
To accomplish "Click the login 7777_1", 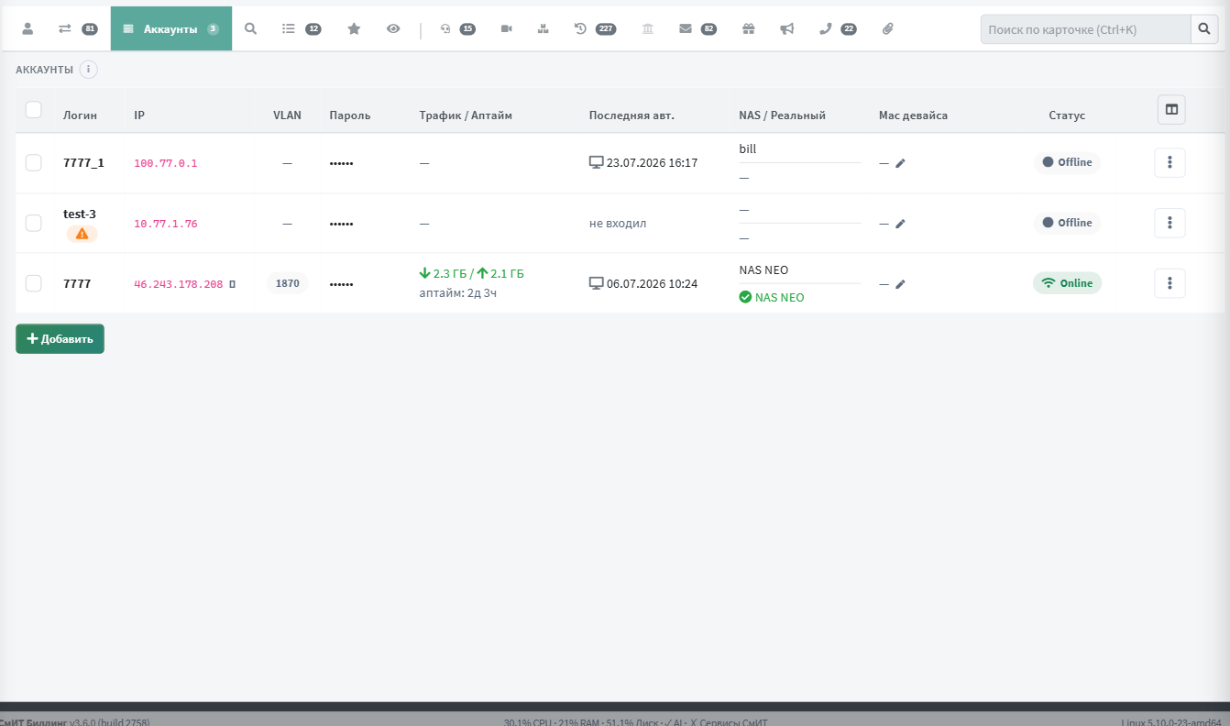I will click(83, 162).
